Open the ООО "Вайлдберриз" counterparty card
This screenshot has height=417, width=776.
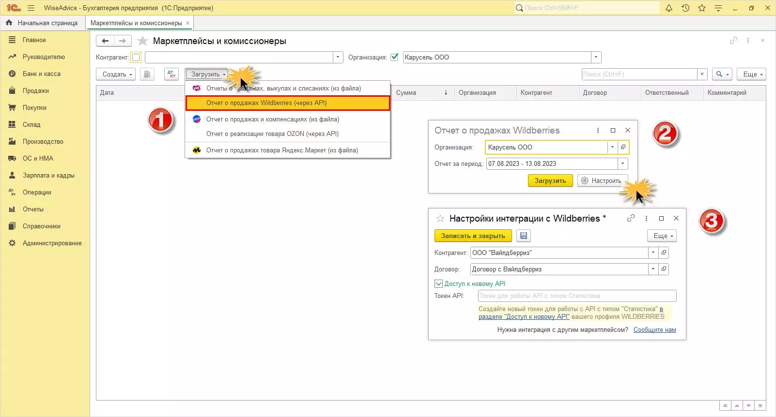pos(664,253)
